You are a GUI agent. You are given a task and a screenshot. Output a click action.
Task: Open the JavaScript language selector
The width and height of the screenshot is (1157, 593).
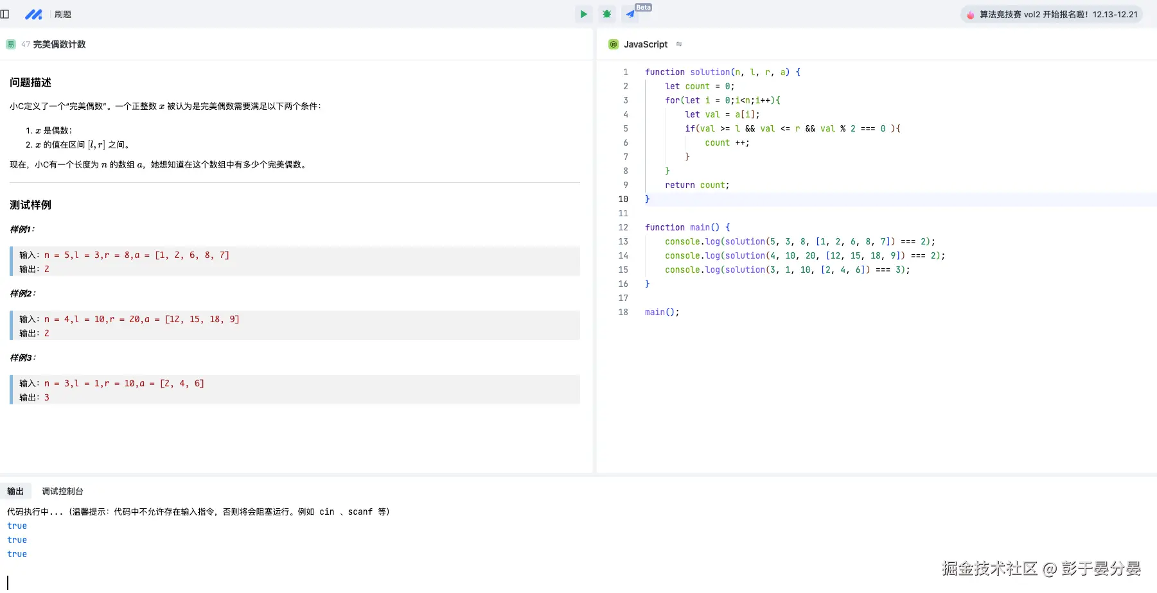tap(645, 44)
